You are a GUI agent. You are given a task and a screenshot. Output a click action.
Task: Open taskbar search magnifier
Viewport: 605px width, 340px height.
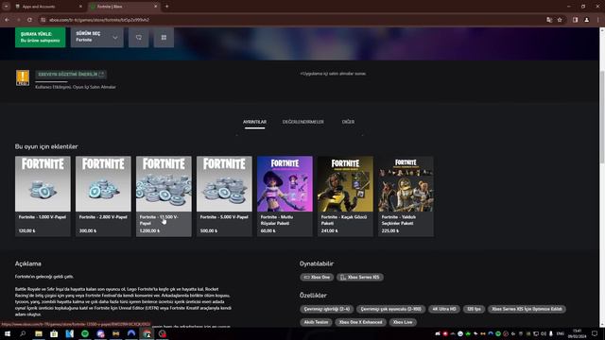coord(23,333)
